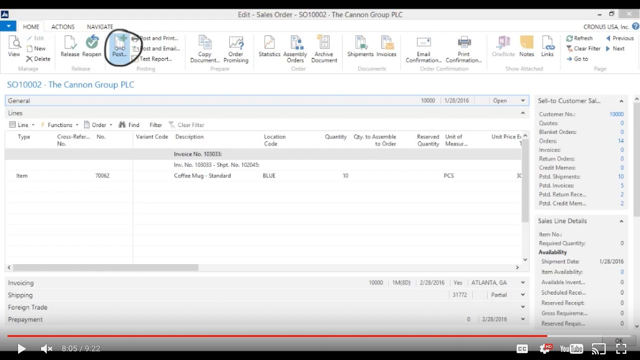640x360 pixels.
Task: Archive Document from ribbon
Action: [x=324, y=49]
